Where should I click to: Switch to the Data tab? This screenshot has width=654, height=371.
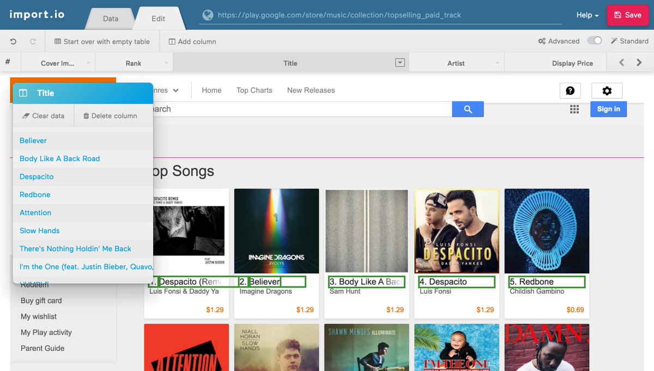point(111,19)
